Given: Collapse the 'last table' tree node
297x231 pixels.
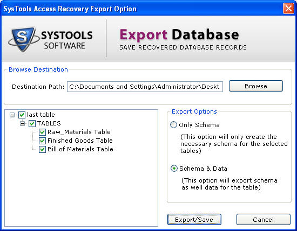Looking at the screenshot, I should (x=12, y=115).
